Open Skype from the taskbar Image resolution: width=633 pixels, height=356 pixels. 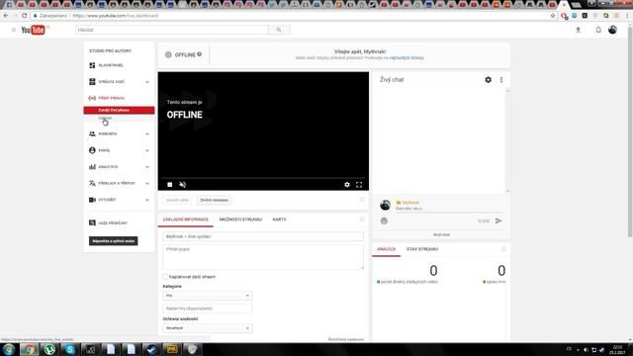pos(70,349)
